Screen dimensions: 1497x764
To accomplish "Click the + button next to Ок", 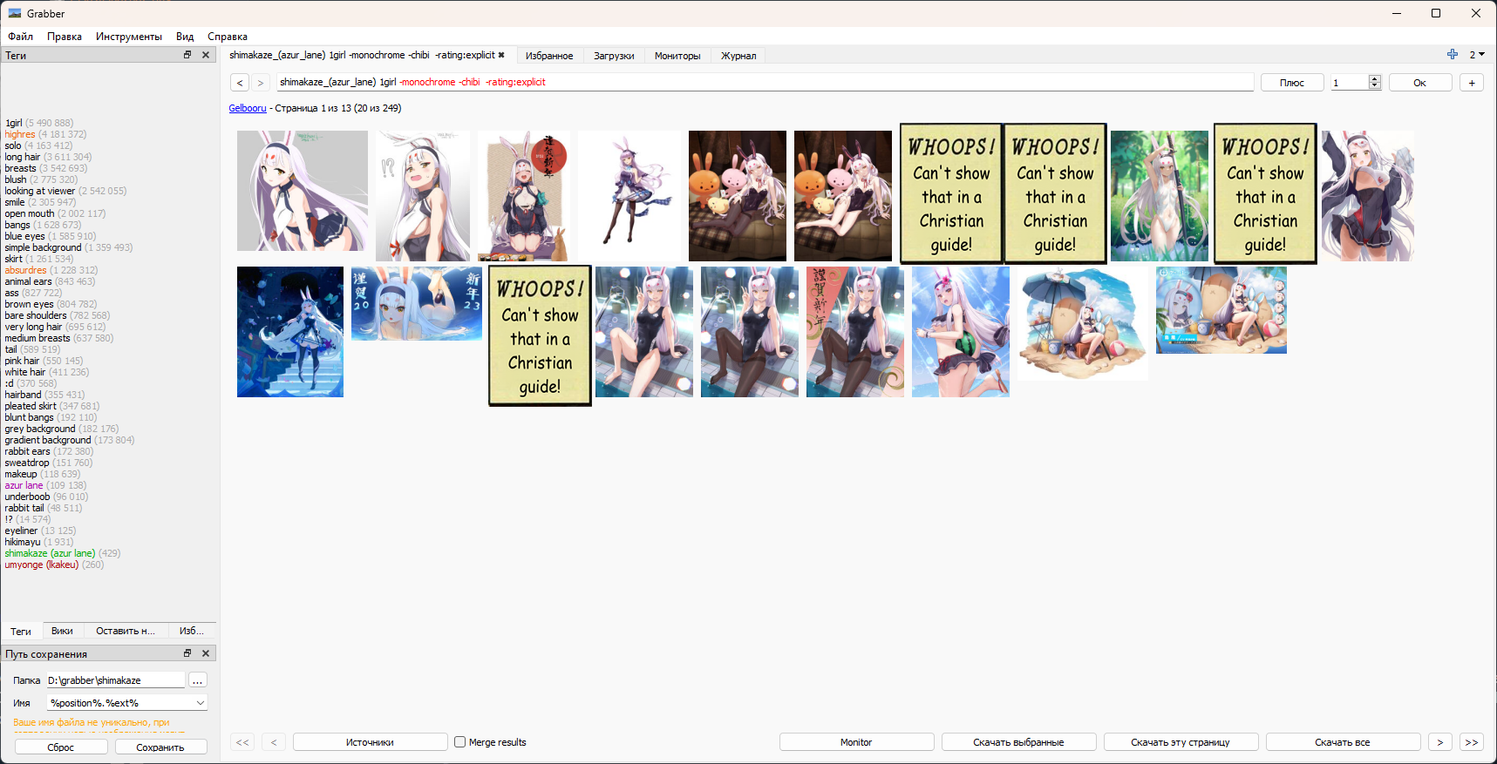I will point(1472,83).
